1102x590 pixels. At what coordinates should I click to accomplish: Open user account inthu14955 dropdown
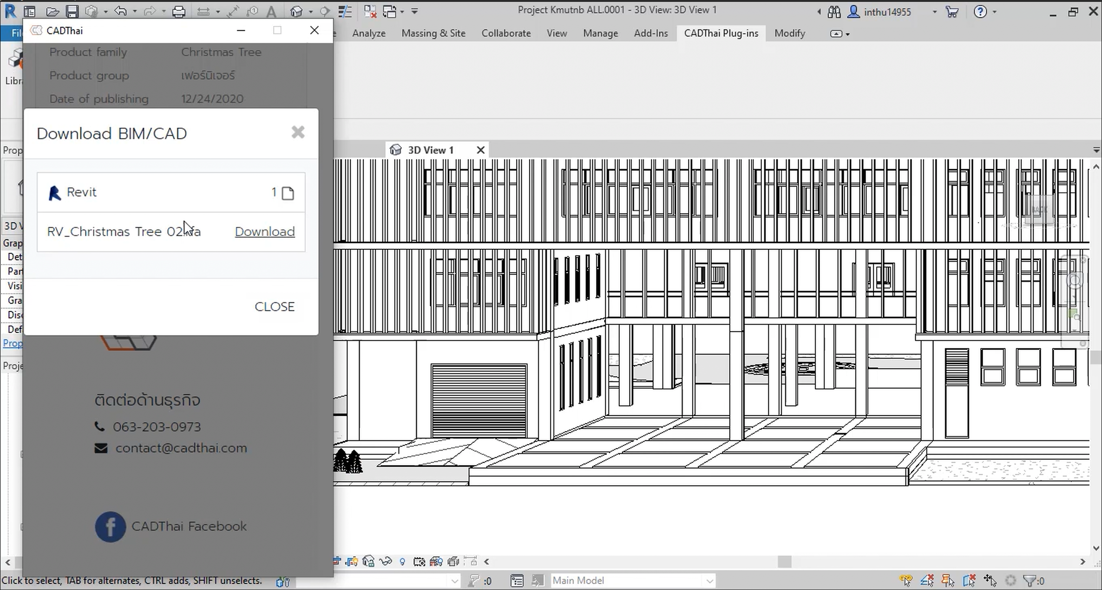pos(934,12)
